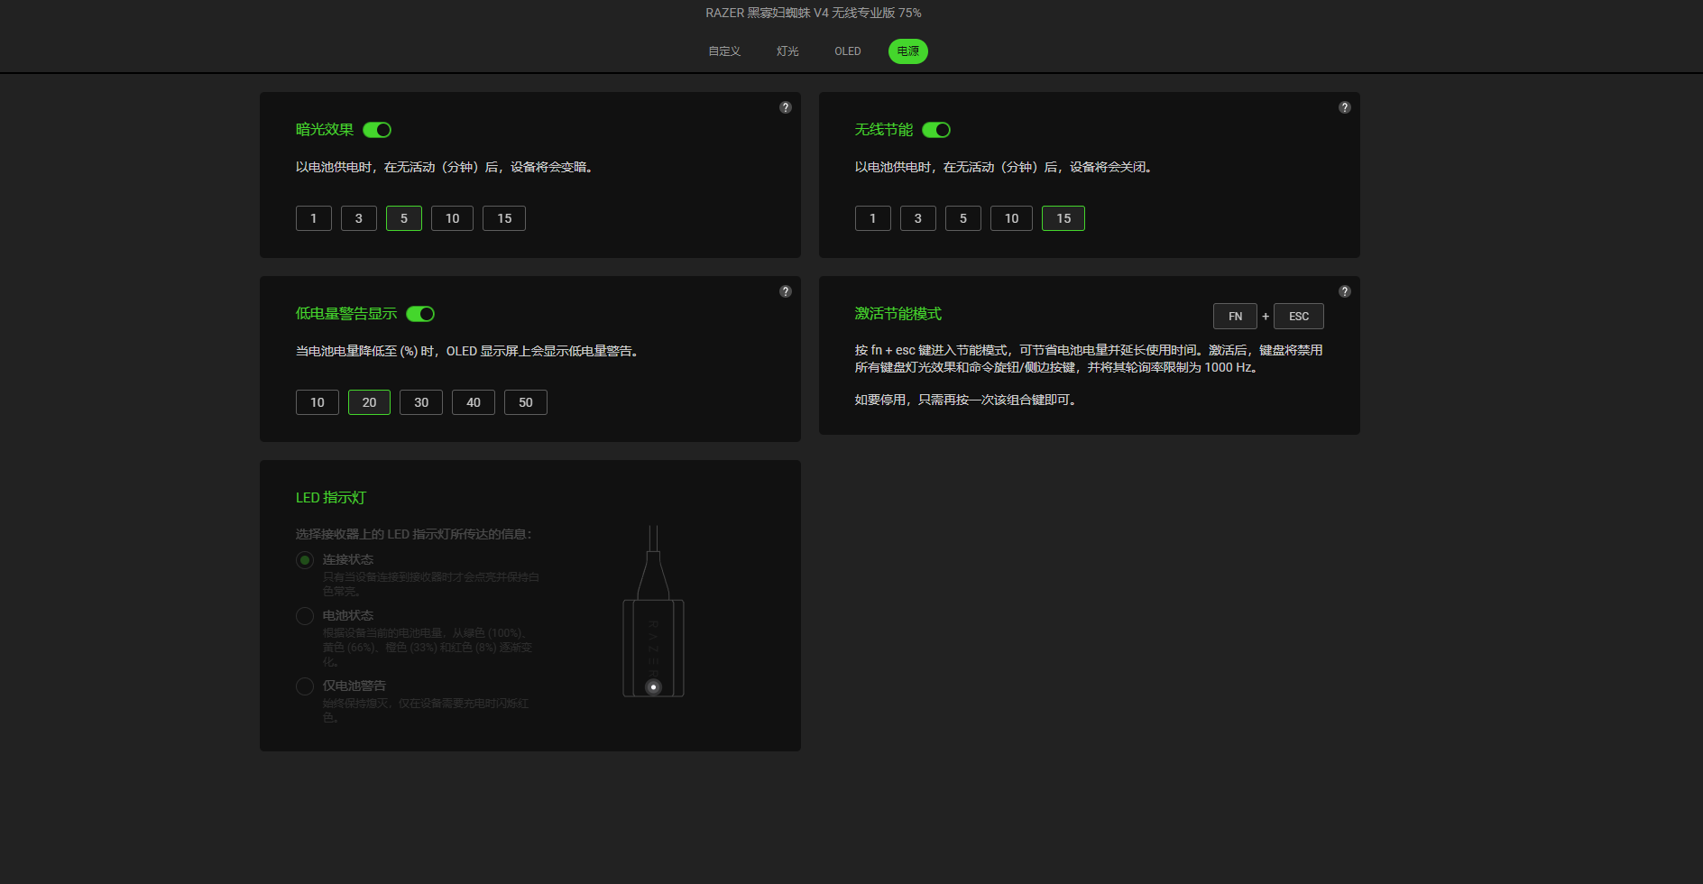The width and height of the screenshot is (1703, 884).
Task: Select the 连接状态 radio option
Action: [x=305, y=560]
